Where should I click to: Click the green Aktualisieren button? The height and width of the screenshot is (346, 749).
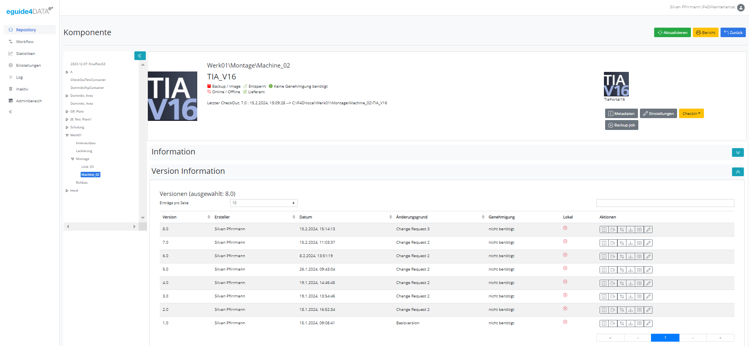coord(672,32)
